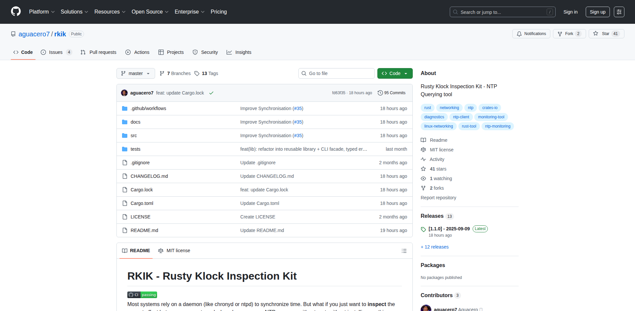The width and height of the screenshot is (635, 311).
Task: Click the .github/workflows folder icon
Action: (x=125, y=108)
